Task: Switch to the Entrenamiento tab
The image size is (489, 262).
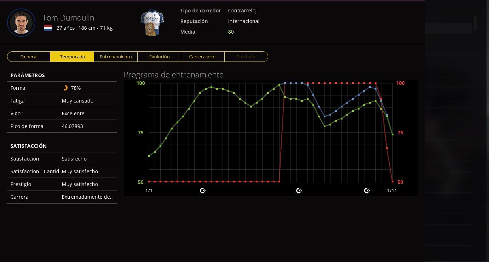Action: tap(116, 57)
